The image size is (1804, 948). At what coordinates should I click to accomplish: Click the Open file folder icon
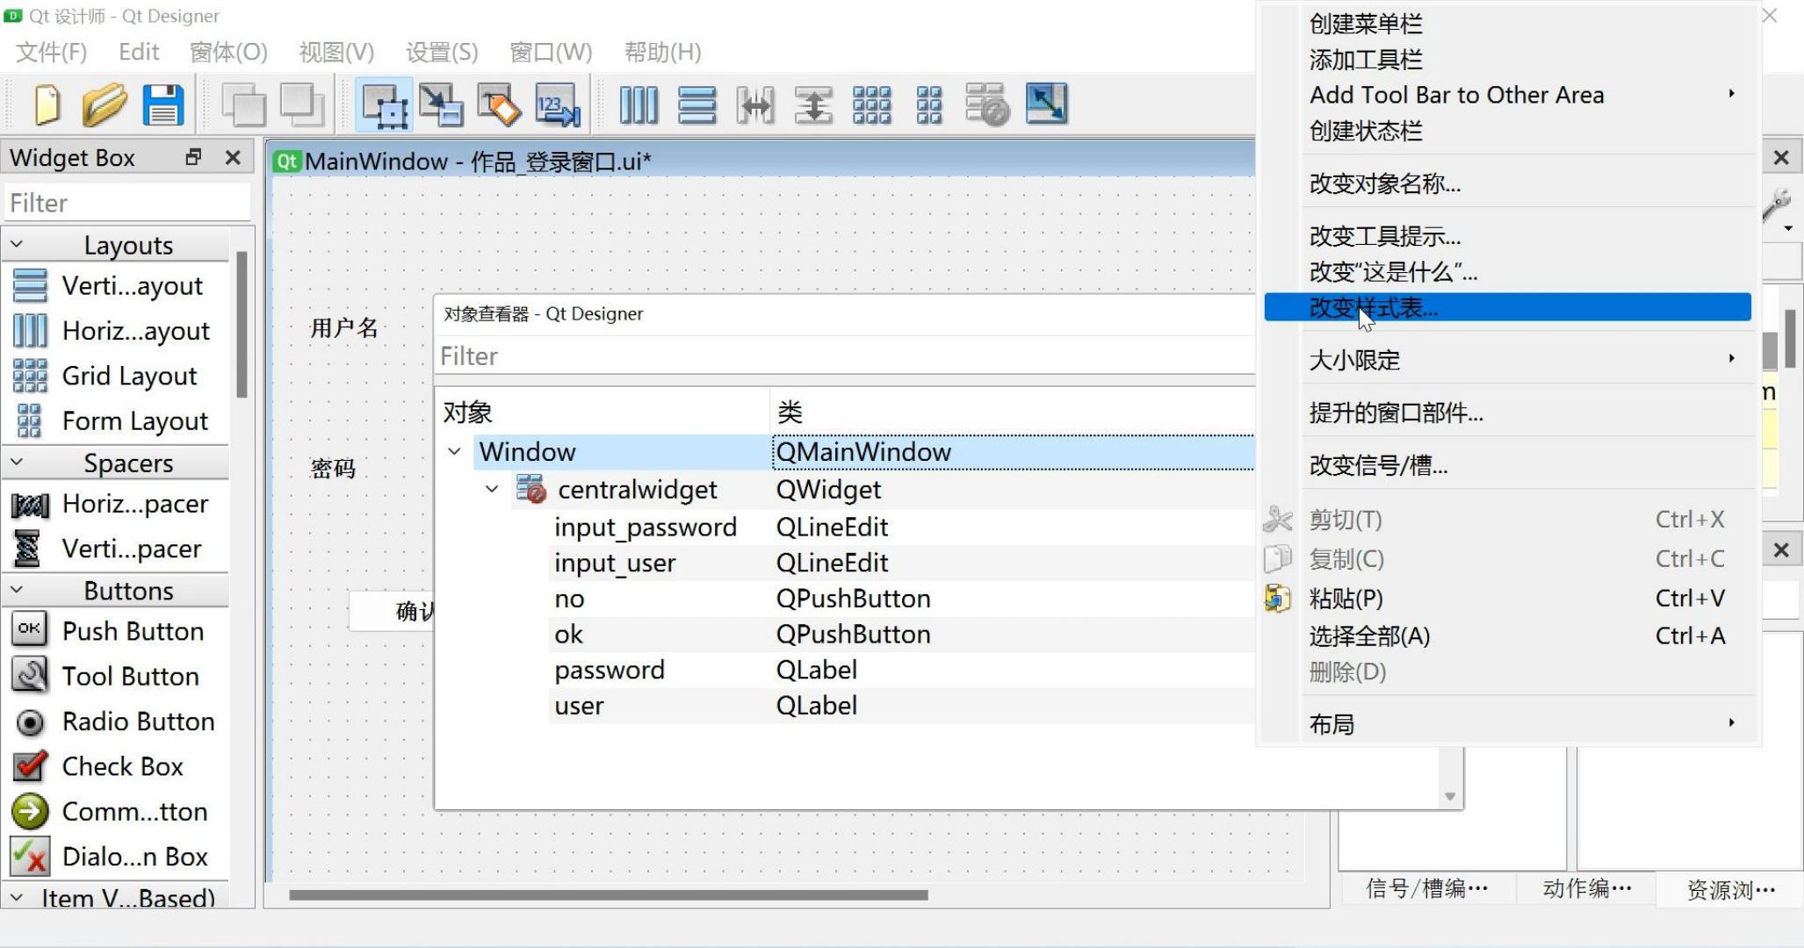[105, 104]
